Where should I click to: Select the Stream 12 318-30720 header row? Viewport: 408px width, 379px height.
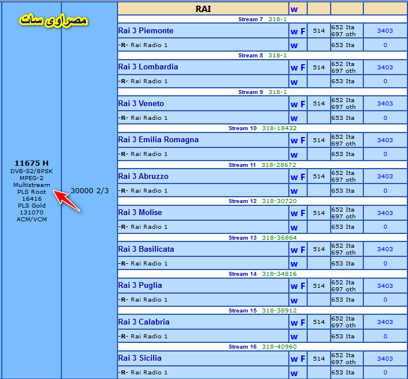[262, 201]
